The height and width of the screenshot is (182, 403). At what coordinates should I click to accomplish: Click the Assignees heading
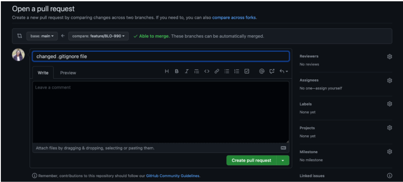pos(309,80)
